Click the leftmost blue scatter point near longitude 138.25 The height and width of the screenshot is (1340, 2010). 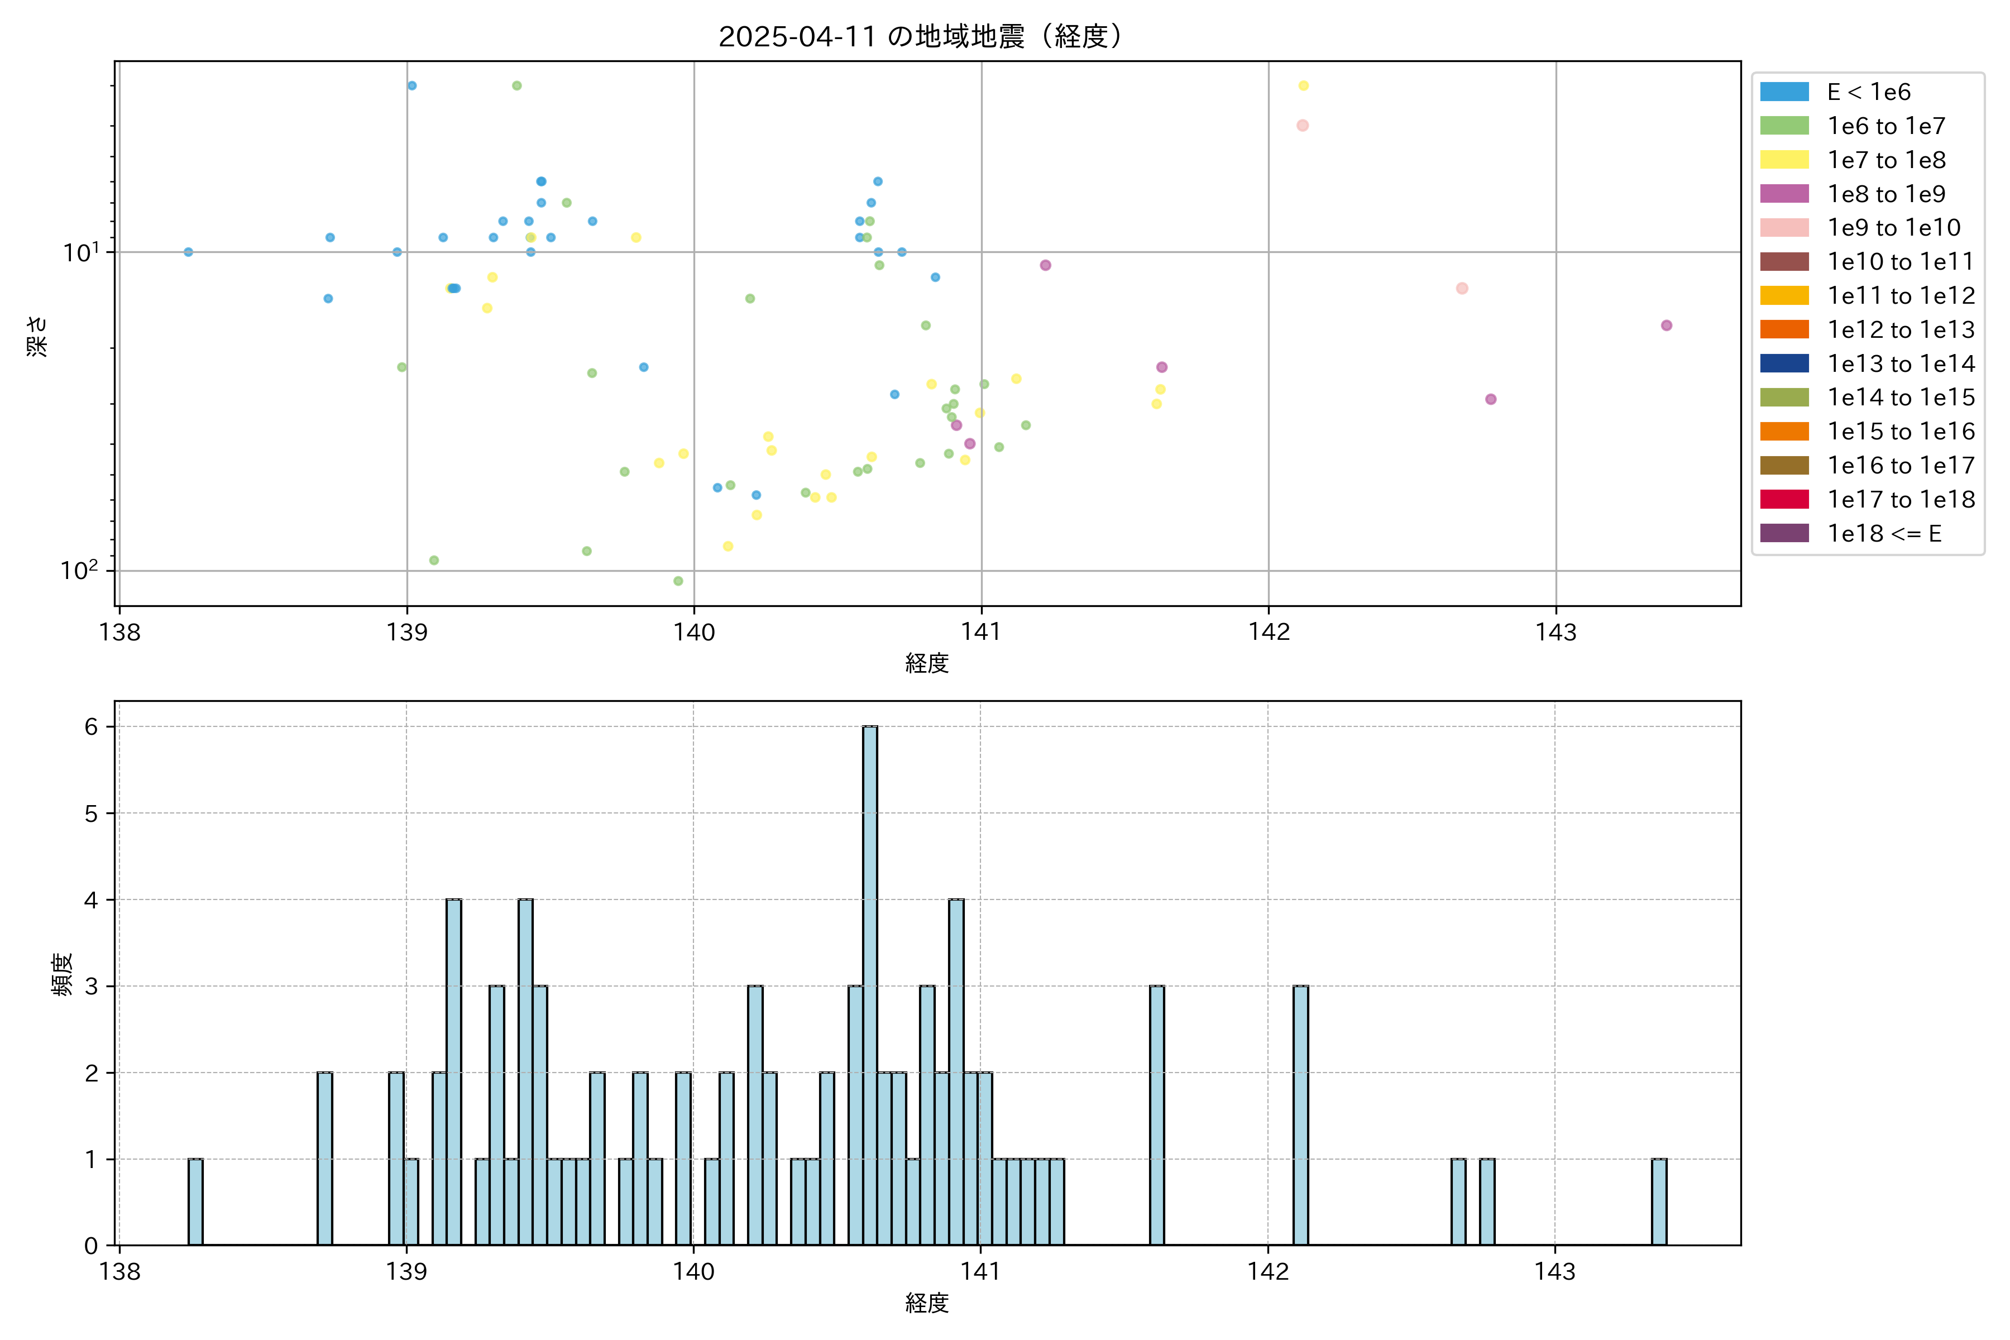click(188, 252)
